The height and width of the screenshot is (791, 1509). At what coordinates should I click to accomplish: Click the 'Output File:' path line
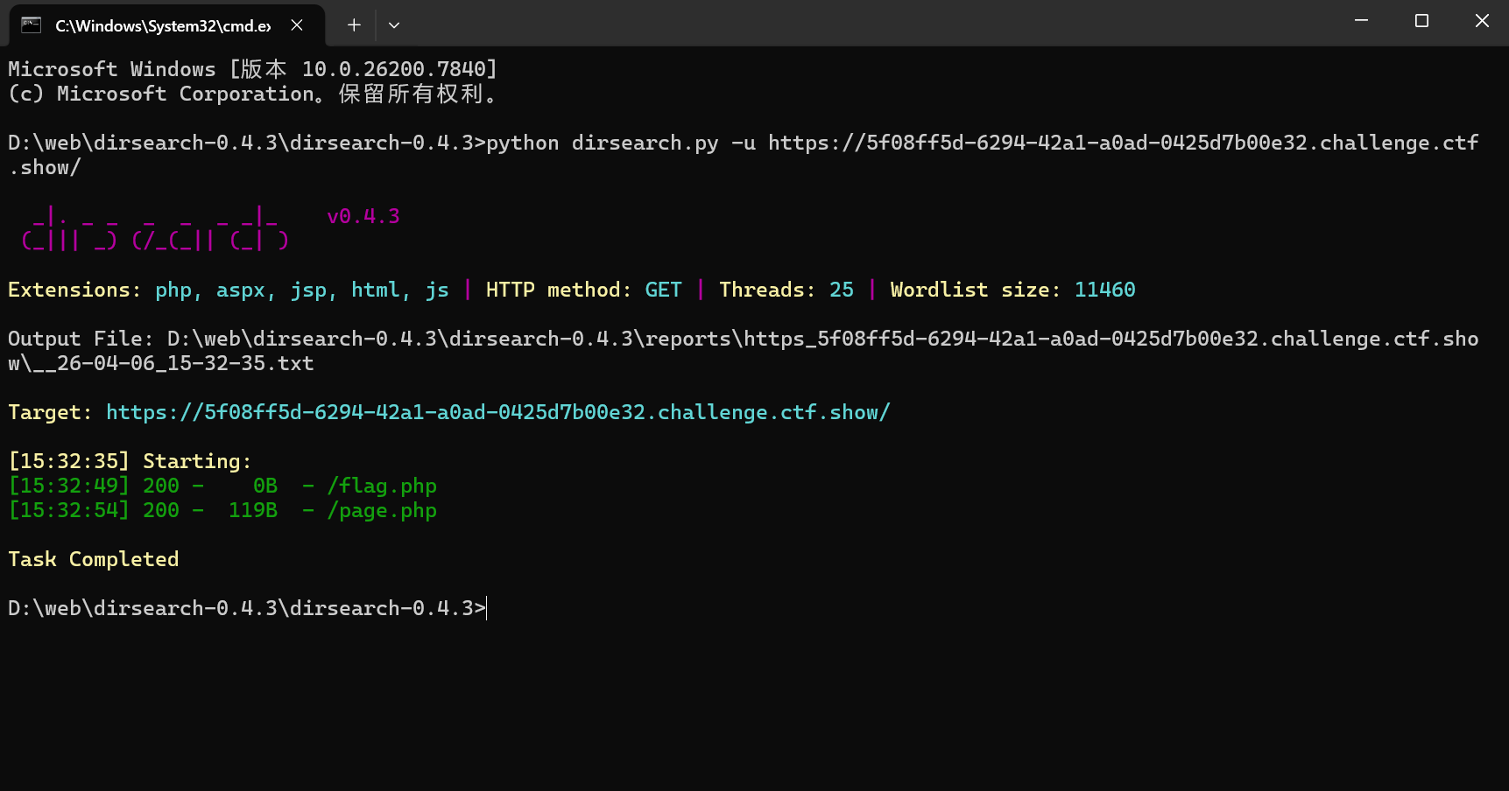744,351
